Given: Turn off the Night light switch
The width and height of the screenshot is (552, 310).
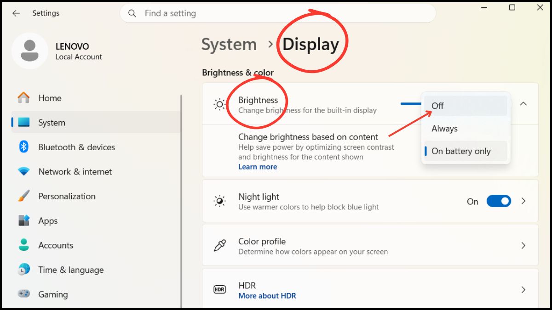Looking at the screenshot, I should pos(499,201).
